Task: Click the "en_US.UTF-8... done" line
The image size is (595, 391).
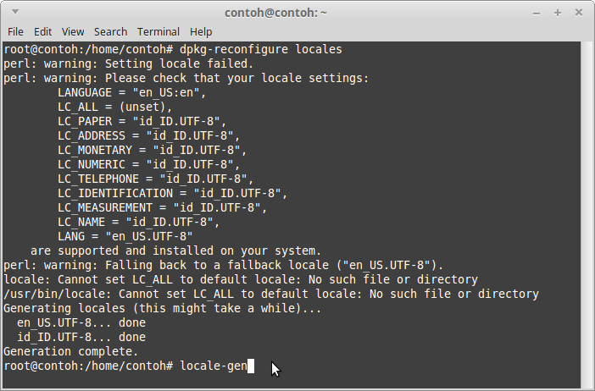Action: (x=81, y=322)
